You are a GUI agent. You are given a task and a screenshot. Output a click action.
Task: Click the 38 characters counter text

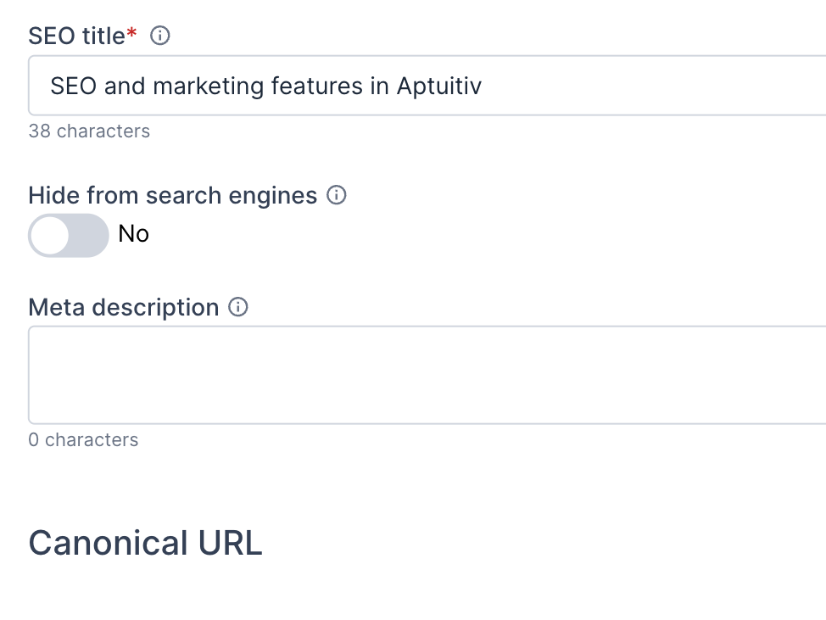(89, 131)
